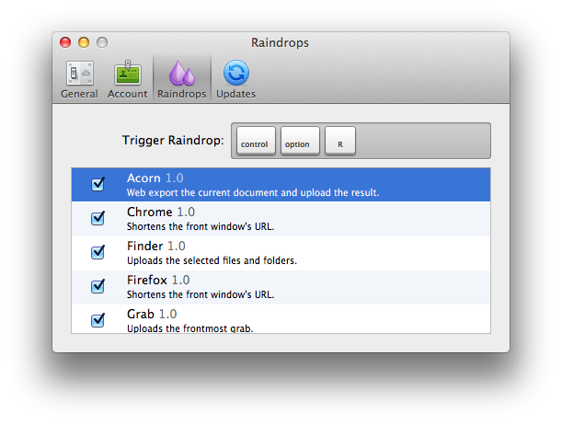Toggle the Grab 1.0 raindrop checkbox

(97, 320)
